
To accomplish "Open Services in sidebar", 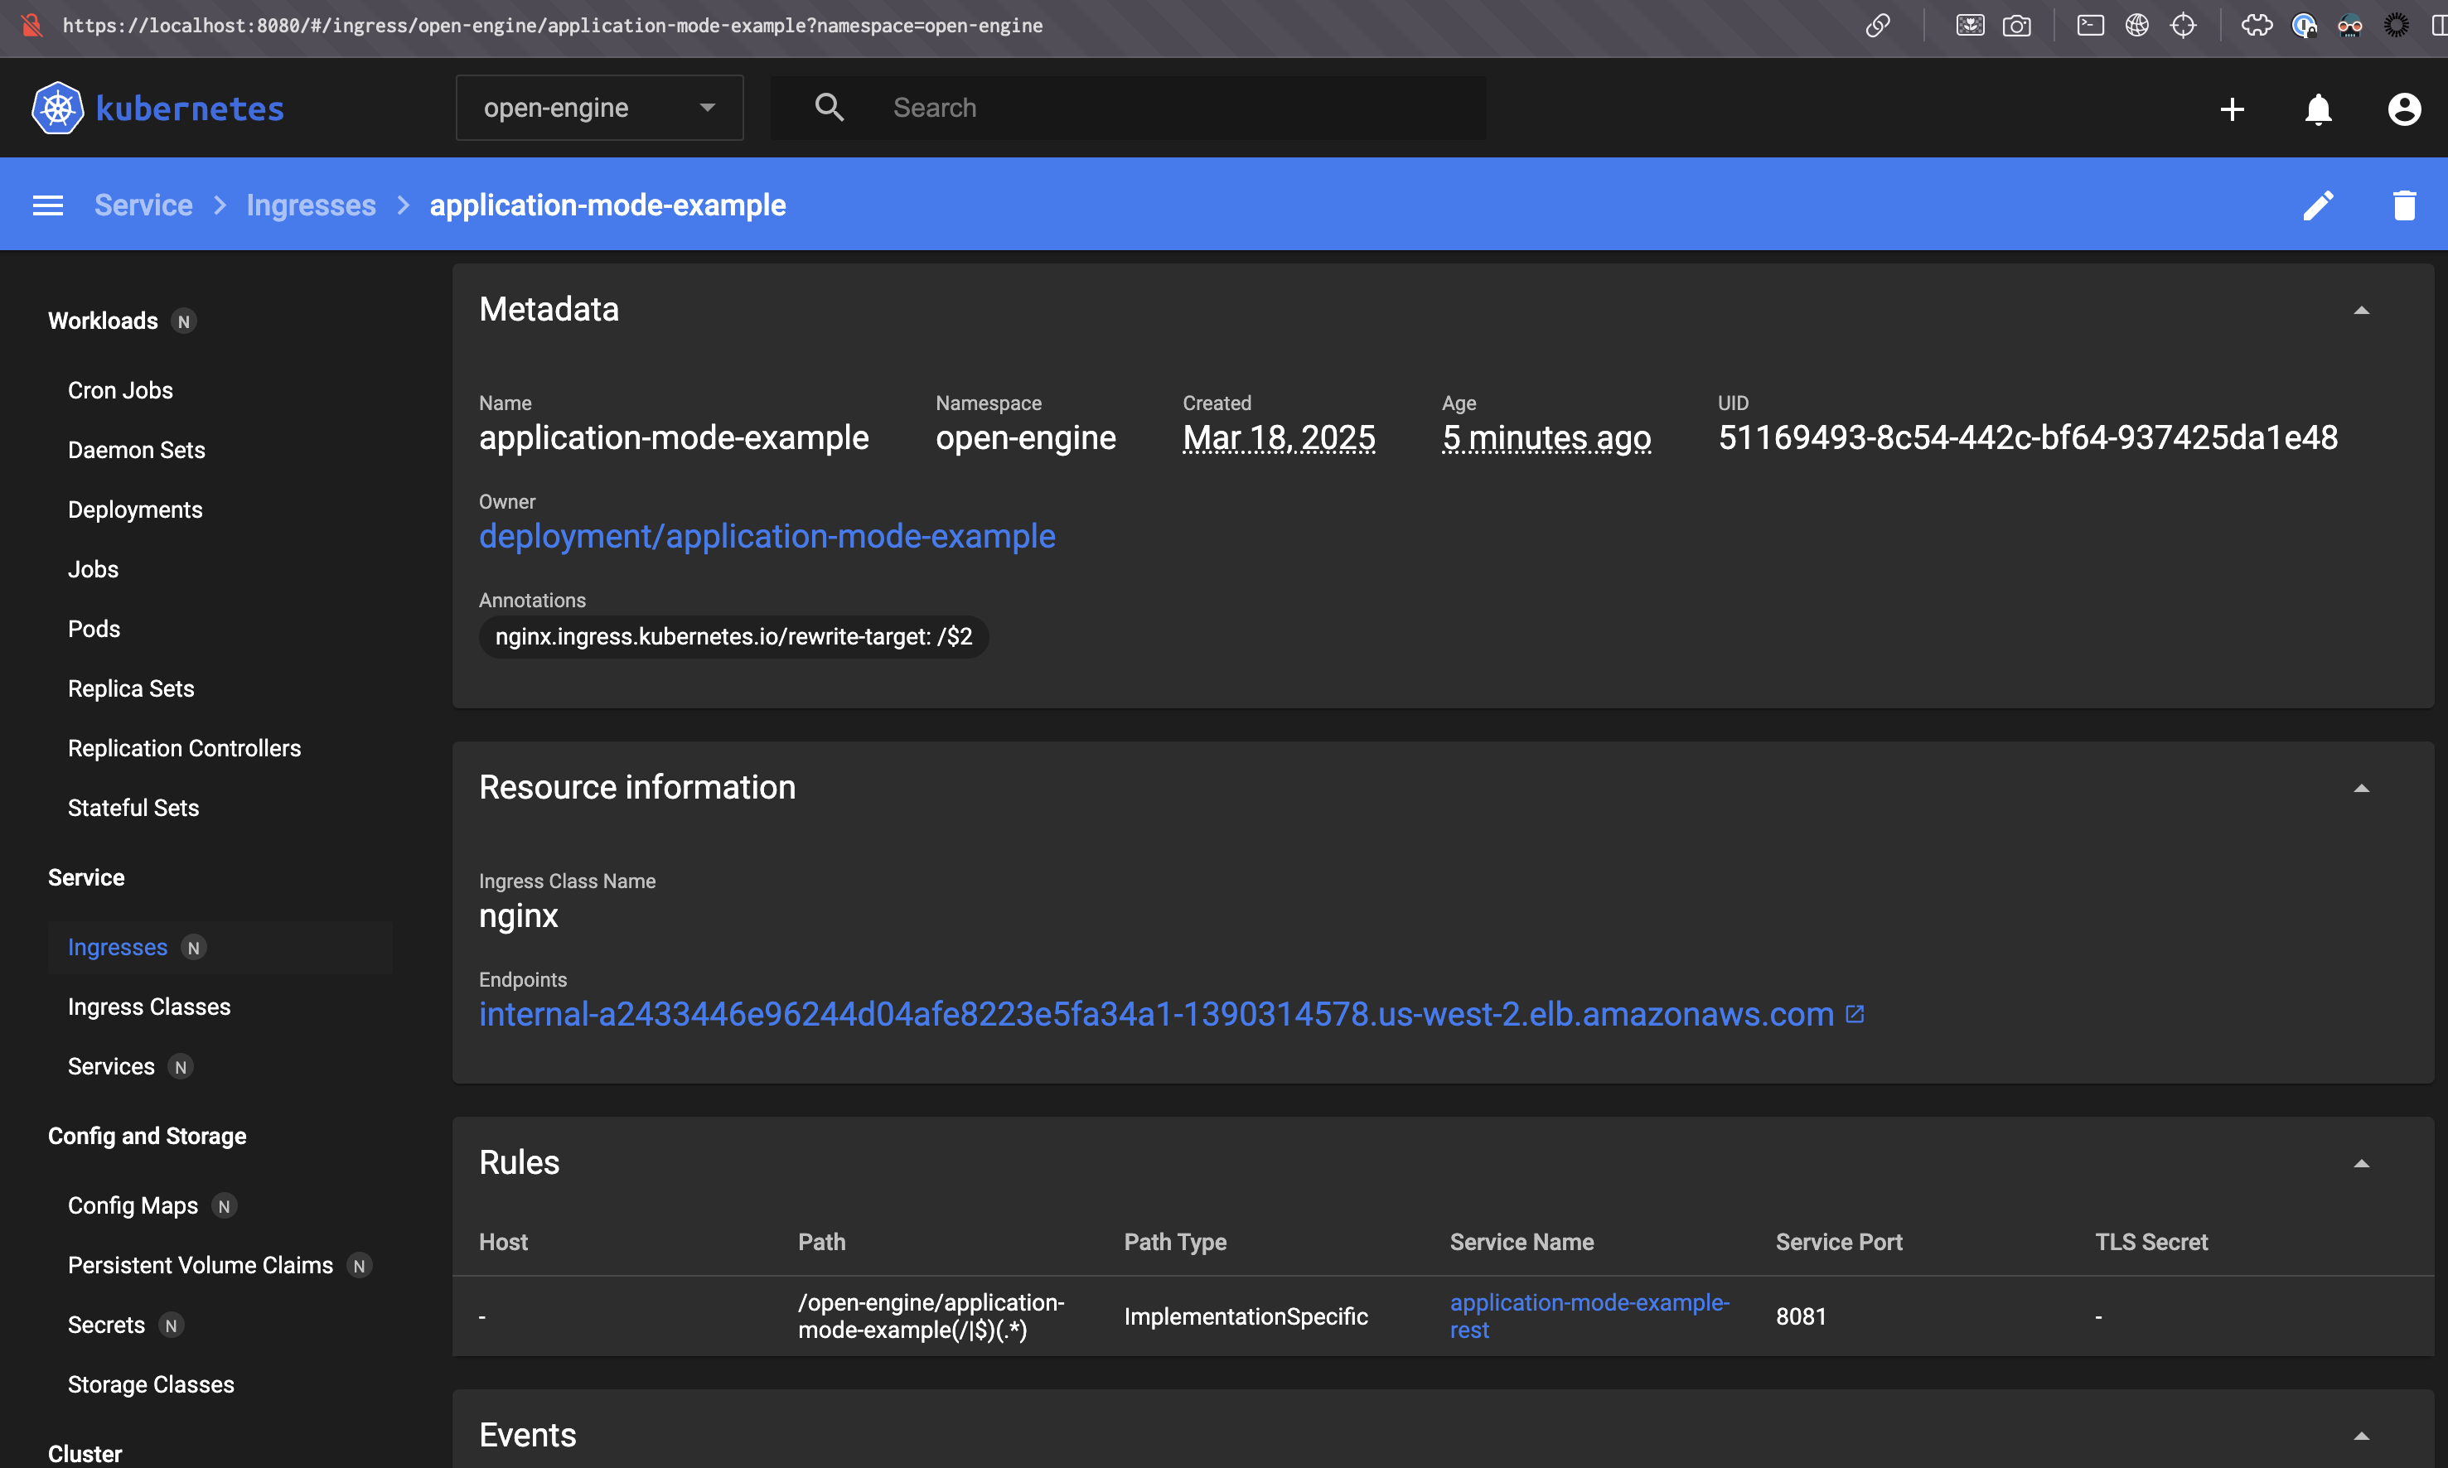I will [x=111, y=1066].
